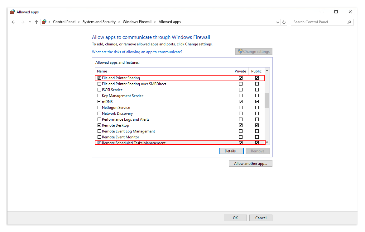Uncheck mDNS Public checkbox
Image resolution: width=365 pixels, height=232 pixels.
(x=257, y=102)
